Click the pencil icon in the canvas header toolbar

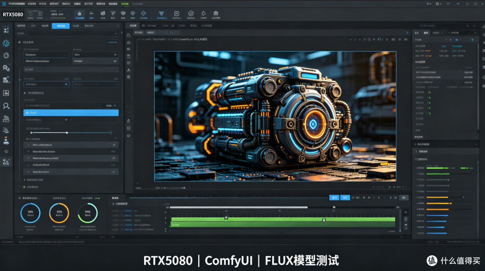(x=355, y=39)
